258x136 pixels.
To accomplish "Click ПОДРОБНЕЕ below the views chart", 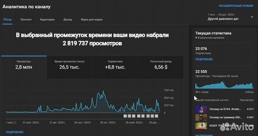I will (x=15, y=132).
